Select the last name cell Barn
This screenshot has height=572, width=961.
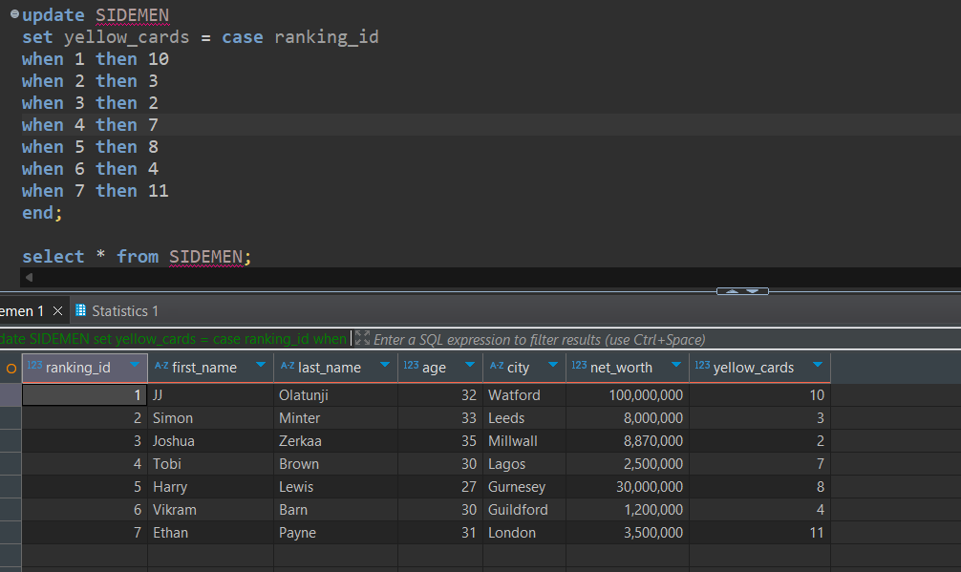tap(336, 510)
